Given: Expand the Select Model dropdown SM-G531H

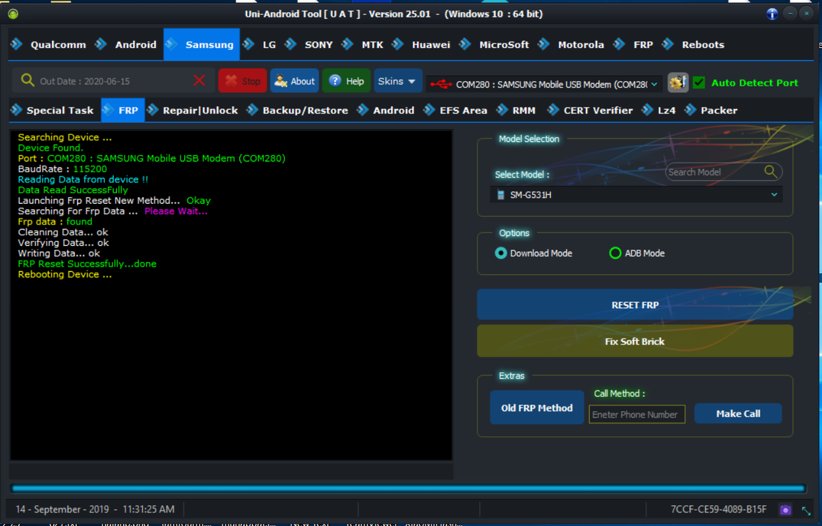Looking at the screenshot, I should pyautogui.click(x=774, y=195).
